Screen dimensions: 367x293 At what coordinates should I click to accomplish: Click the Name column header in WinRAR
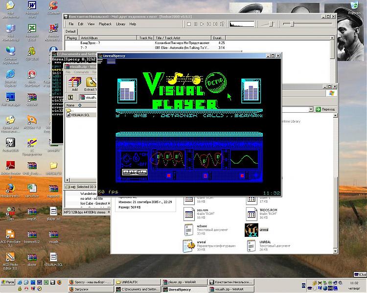[71, 105]
